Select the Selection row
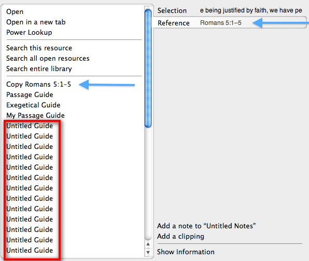 pyautogui.click(x=230, y=10)
